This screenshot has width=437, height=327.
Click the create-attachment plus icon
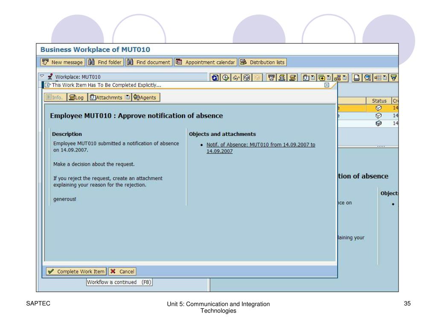(x=322, y=77)
